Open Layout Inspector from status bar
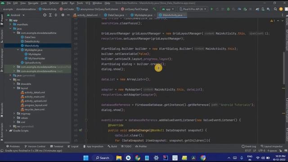 coord(272,146)
